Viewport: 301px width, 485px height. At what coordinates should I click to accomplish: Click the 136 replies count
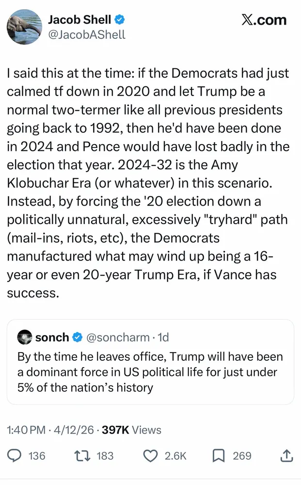pyautogui.click(x=37, y=456)
